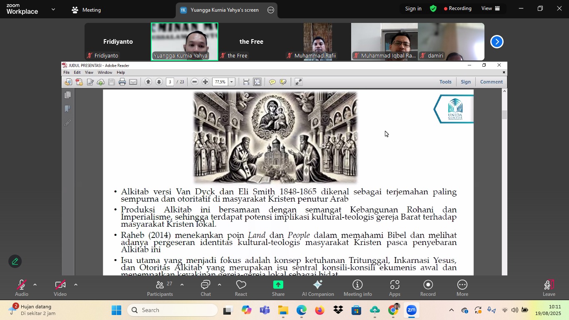
Task: Open the bookmarks side panel
Action: [x=67, y=109]
